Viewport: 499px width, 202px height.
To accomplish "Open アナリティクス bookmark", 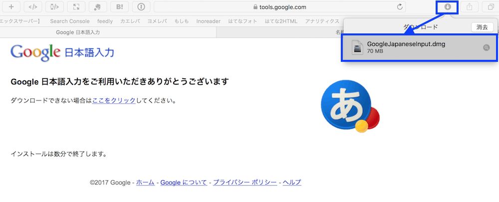I will click(x=322, y=21).
